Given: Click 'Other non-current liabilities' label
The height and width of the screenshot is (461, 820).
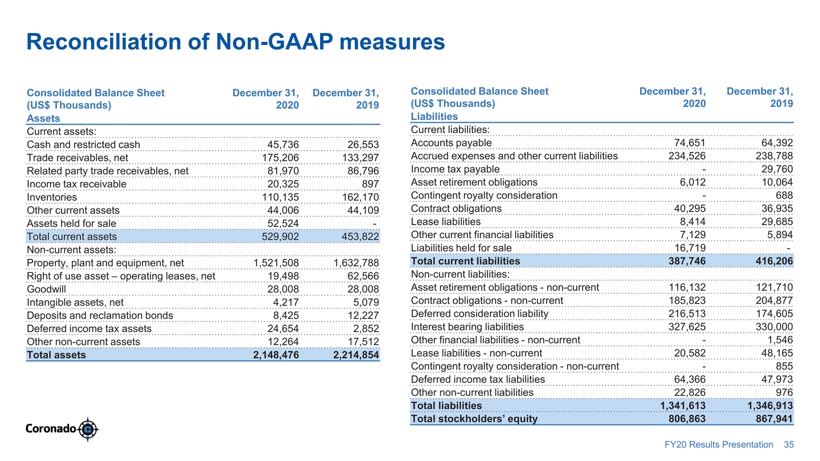Looking at the screenshot, I should tap(472, 392).
